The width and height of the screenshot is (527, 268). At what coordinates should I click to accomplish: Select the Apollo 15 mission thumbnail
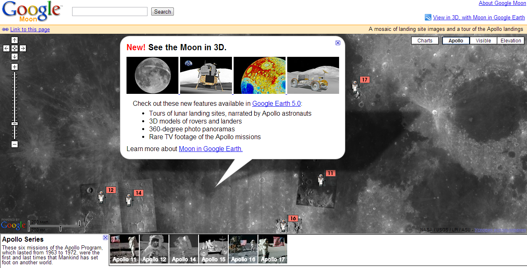pos(213,249)
